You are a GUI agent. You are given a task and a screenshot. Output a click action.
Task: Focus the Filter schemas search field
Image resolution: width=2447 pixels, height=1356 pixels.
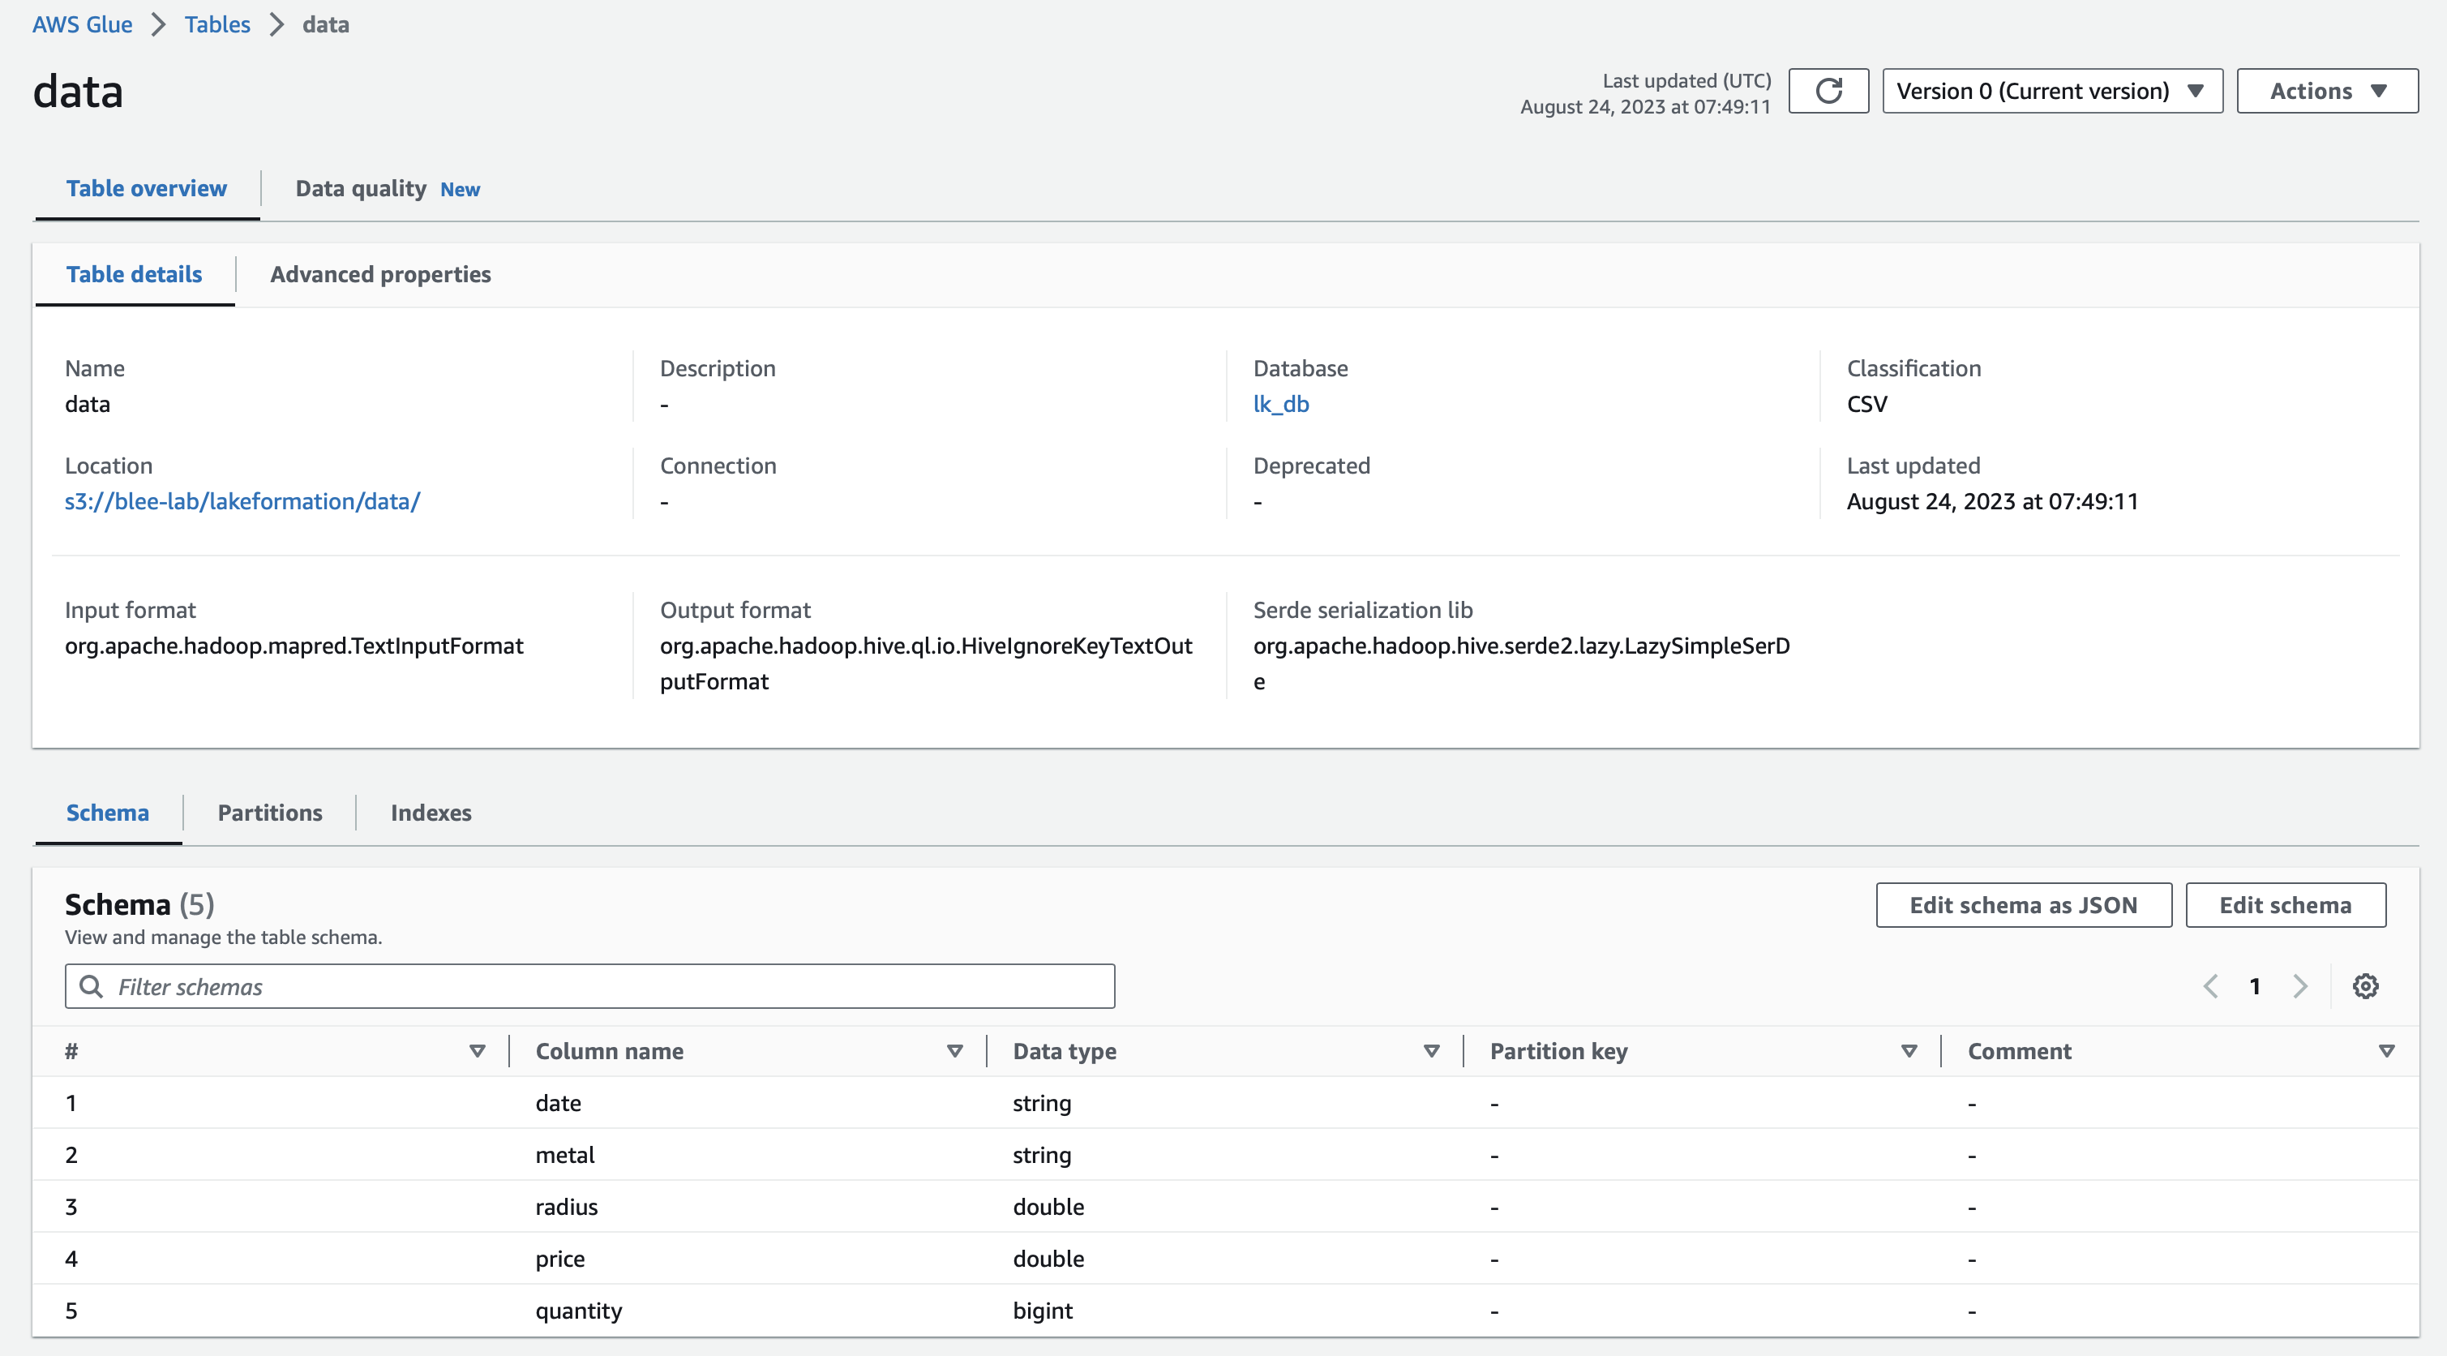589,986
